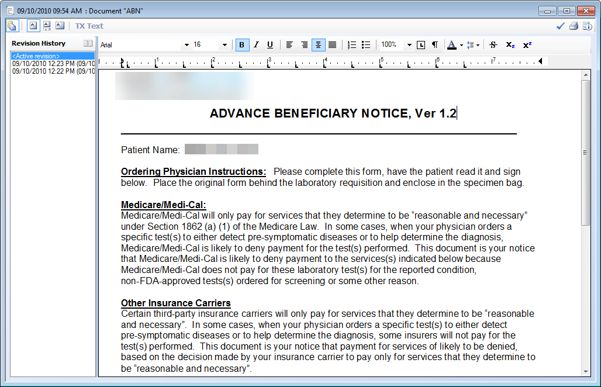Click the Ordering Physician Instructions: heading
This screenshot has width=601, height=387.
[194, 172]
